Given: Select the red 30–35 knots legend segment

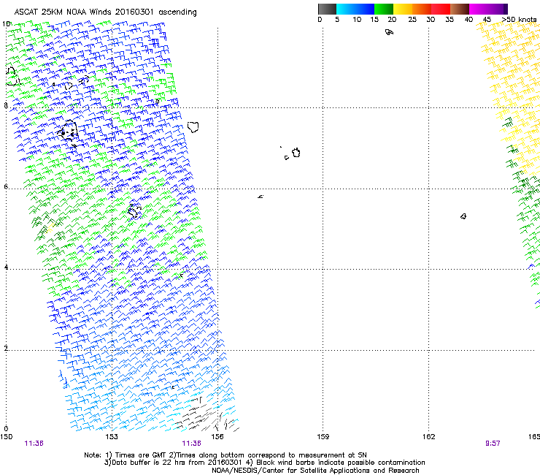Looking at the screenshot, I should click(x=441, y=9).
